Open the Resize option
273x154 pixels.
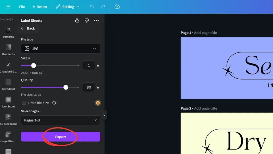click(x=40, y=7)
